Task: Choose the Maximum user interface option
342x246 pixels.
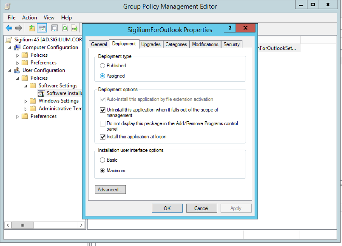Action: coord(102,170)
